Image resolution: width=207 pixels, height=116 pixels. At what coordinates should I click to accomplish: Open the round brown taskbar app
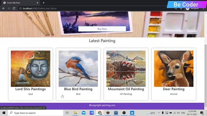(x=108, y=113)
